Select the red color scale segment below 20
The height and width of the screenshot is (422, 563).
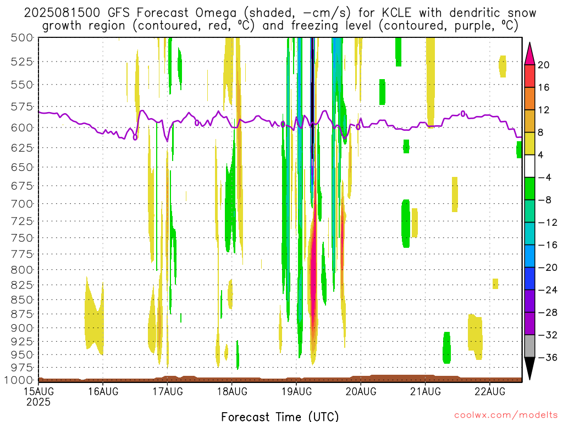(529, 76)
